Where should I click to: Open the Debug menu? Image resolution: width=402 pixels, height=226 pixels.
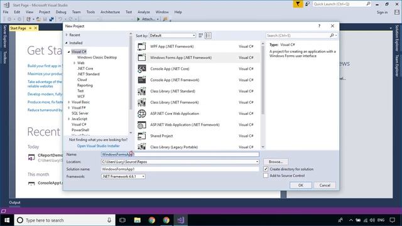click(x=61, y=12)
